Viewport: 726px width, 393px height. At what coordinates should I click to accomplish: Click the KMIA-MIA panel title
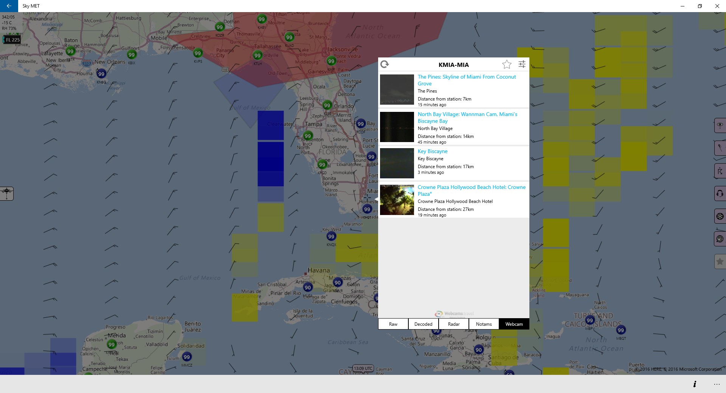(x=454, y=65)
